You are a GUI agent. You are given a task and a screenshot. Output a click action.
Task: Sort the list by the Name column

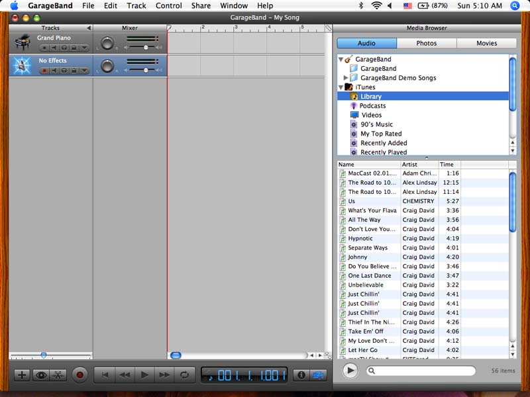click(369, 164)
